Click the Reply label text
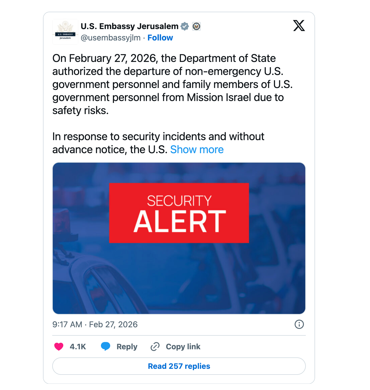Viewport: 370px width, 390px height. tap(127, 347)
